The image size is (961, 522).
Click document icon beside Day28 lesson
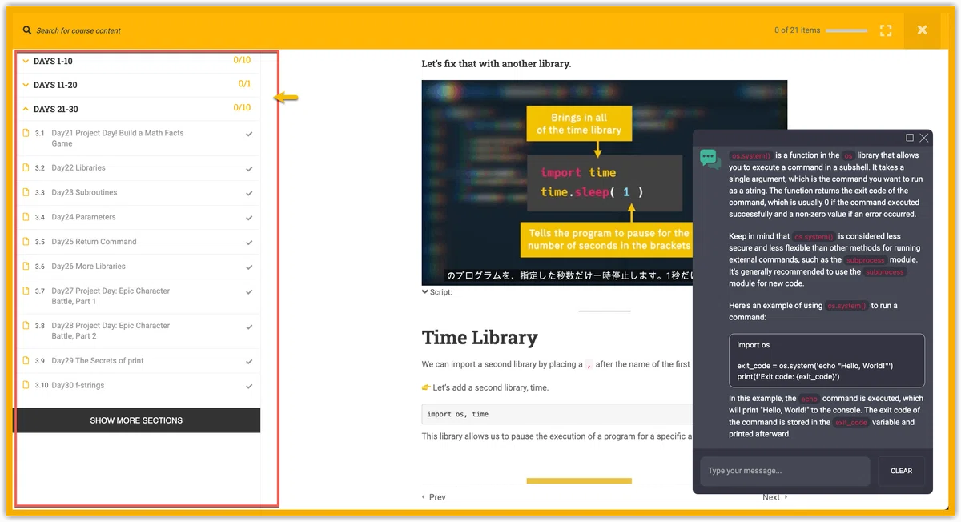pos(26,326)
